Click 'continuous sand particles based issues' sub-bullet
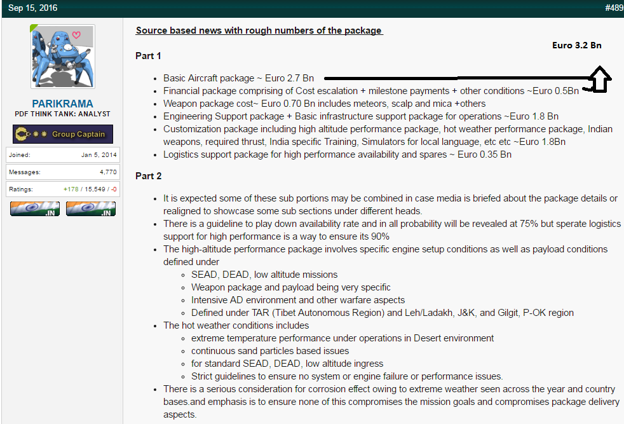This screenshot has height=424, width=624. [270, 351]
